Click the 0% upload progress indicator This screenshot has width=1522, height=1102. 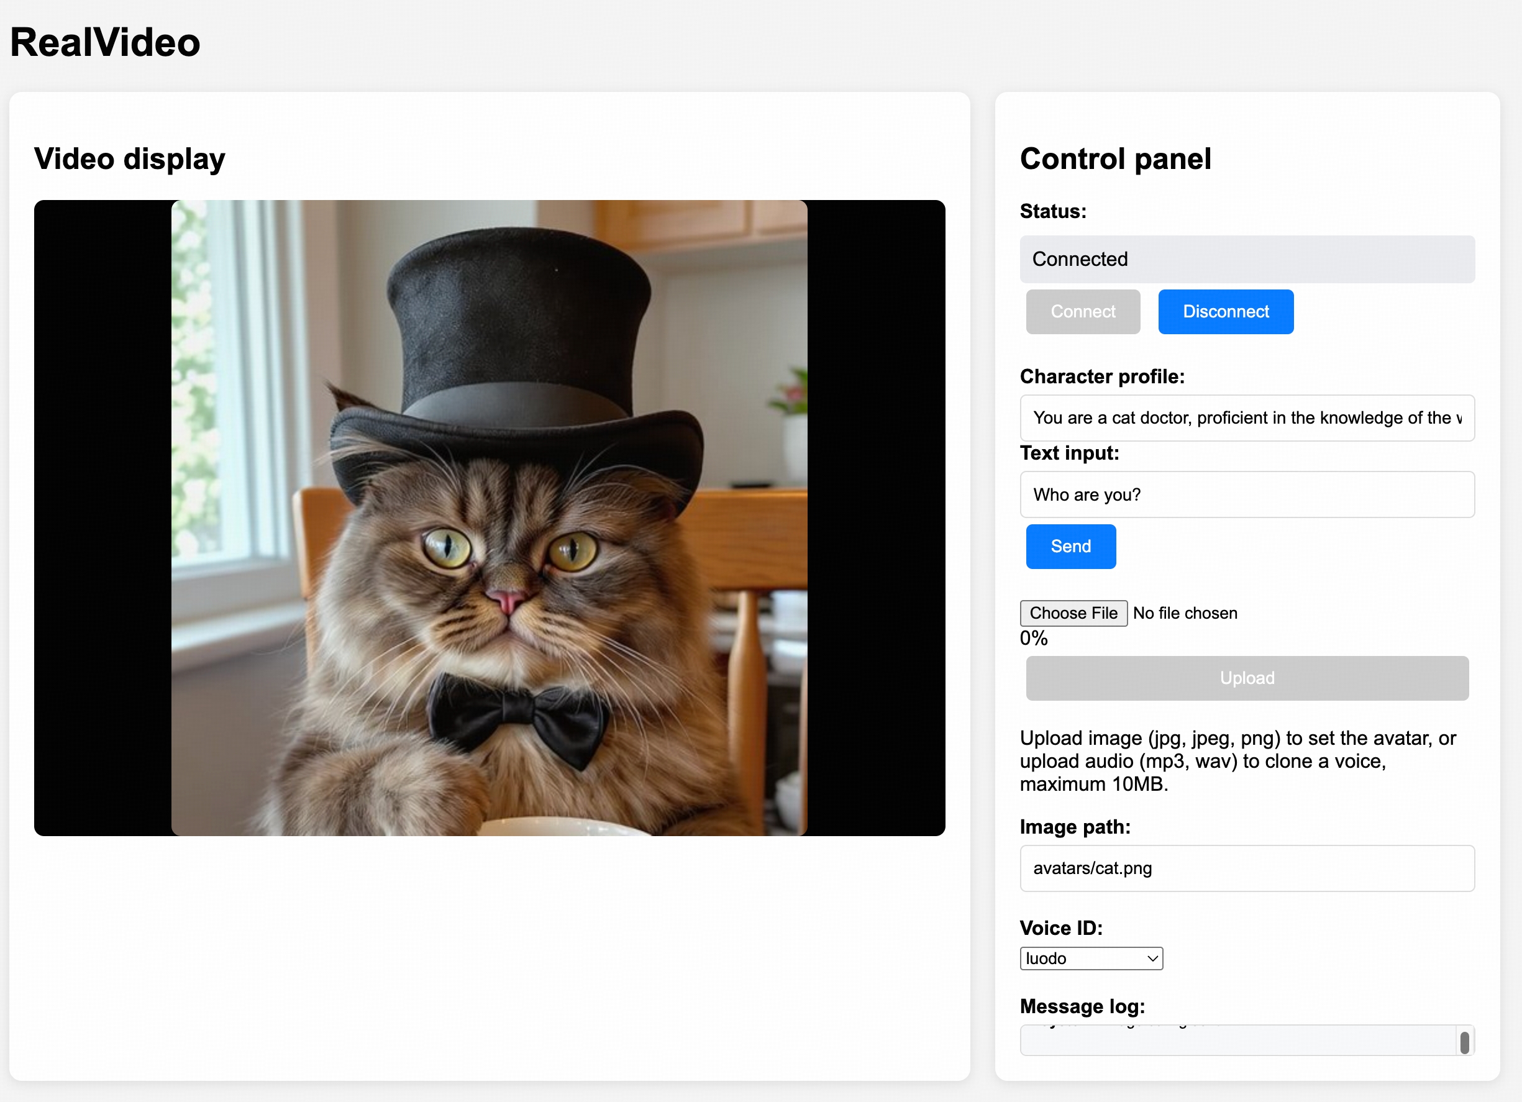1034,638
